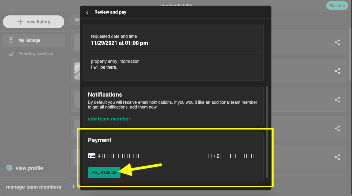Click share icon on the third listing row
The width and height of the screenshot is (352, 196).
coord(337,100)
